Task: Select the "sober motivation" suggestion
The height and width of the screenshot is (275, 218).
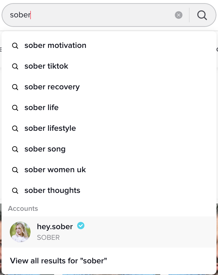Action: 55,45
